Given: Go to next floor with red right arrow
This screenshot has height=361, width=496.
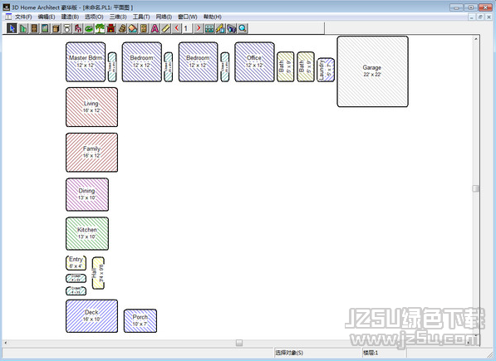Looking at the screenshot, I should 199,29.
